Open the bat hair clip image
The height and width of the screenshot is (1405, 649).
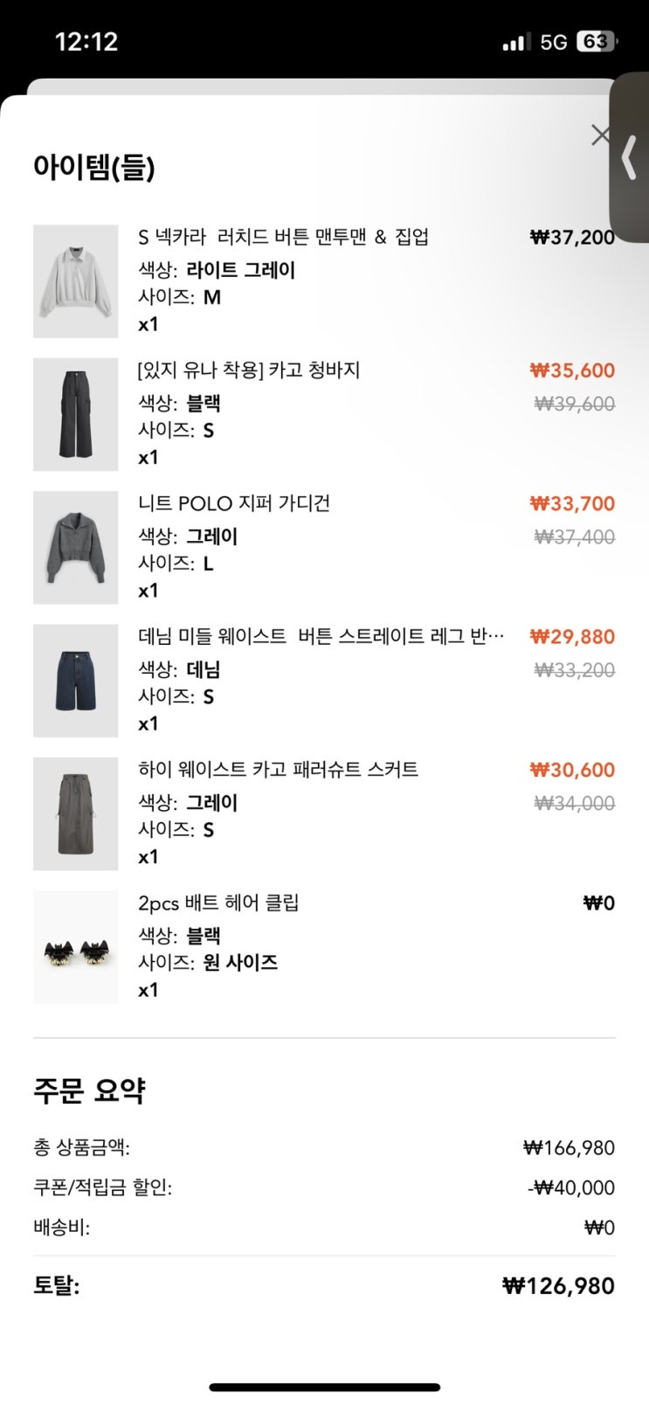pos(75,947)
